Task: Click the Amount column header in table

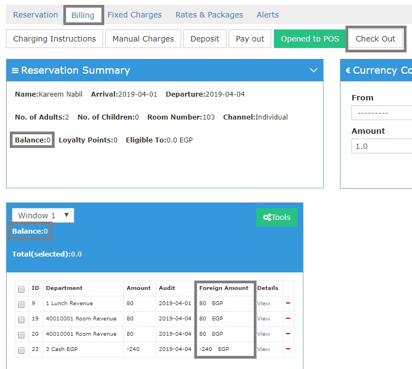Action: pyautogui.click(x=139, y=288)
